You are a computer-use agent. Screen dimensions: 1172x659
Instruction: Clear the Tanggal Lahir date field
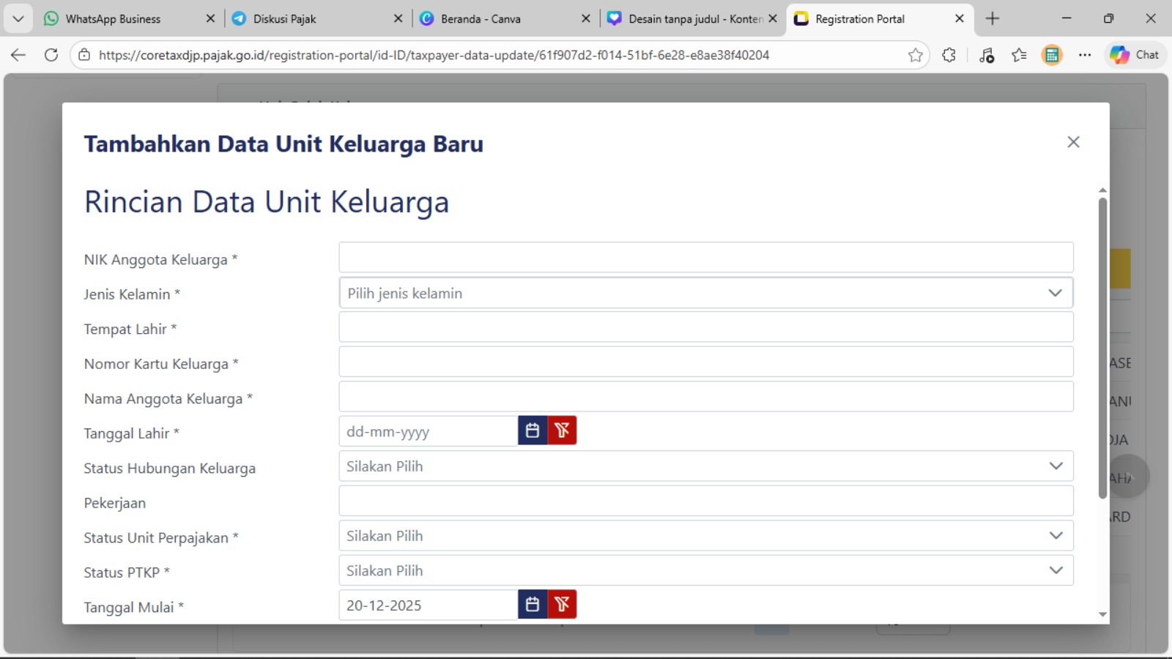point(562,431)
